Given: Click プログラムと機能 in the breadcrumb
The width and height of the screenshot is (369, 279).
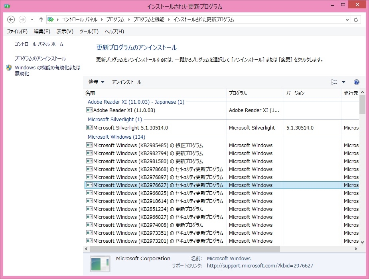Looking at the screenshot, I should coord(149,20).
